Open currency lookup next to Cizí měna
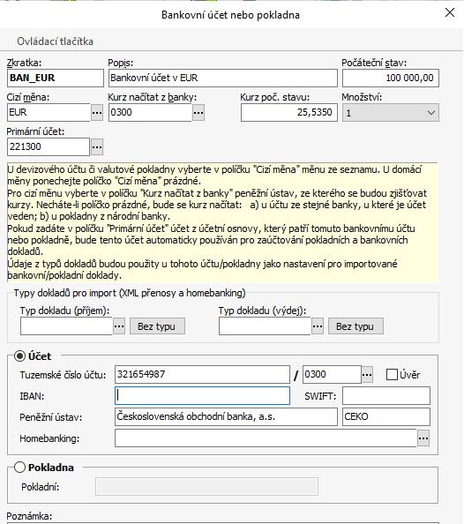Image resolution: width=464 pixels, height=524 pixels. (97, 113)
